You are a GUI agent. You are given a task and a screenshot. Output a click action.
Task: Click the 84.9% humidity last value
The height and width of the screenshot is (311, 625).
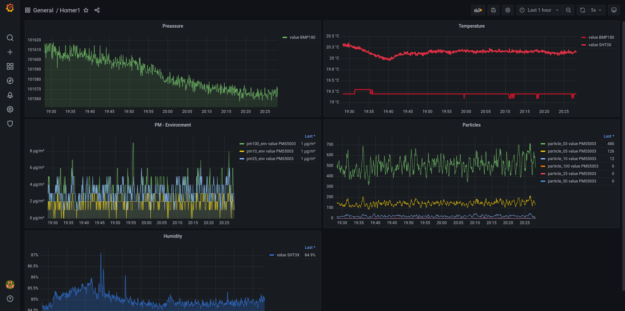click(x=310, y=255)
